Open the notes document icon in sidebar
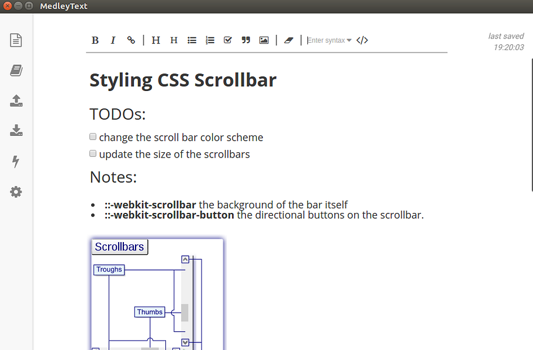Screen dimensions: 533x350 click(x=16, y=40)
